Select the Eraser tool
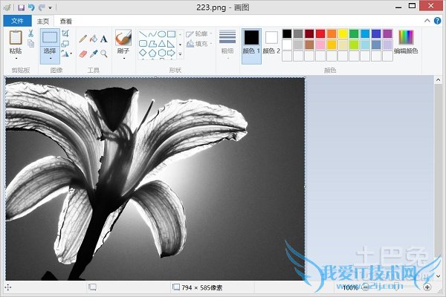 pyautogui.click(x=83, y=53)
